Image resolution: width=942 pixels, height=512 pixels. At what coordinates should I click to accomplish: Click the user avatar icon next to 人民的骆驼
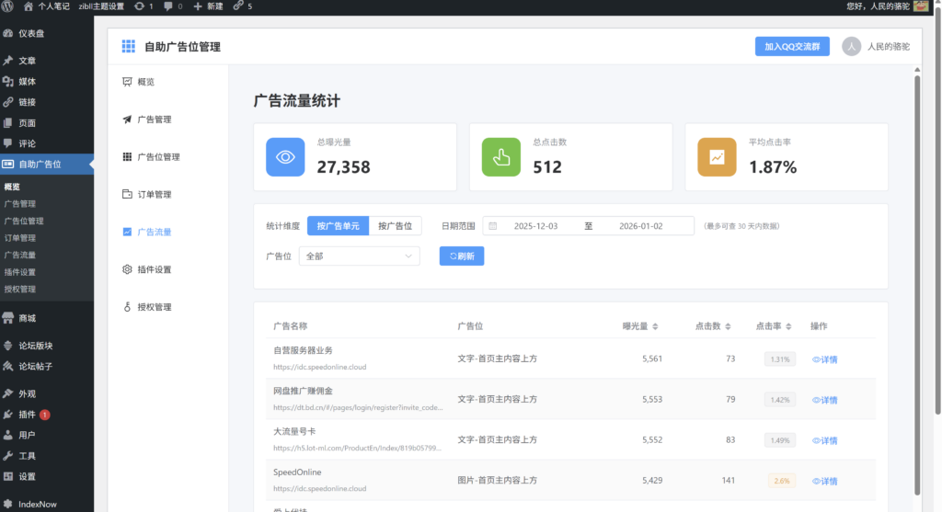[852, 47]
